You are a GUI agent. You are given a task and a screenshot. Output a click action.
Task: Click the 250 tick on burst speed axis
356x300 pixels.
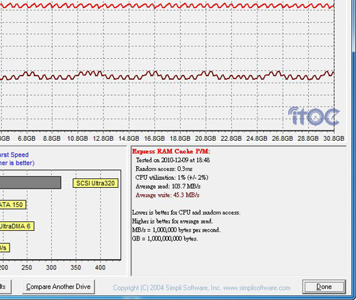[27, 267]
